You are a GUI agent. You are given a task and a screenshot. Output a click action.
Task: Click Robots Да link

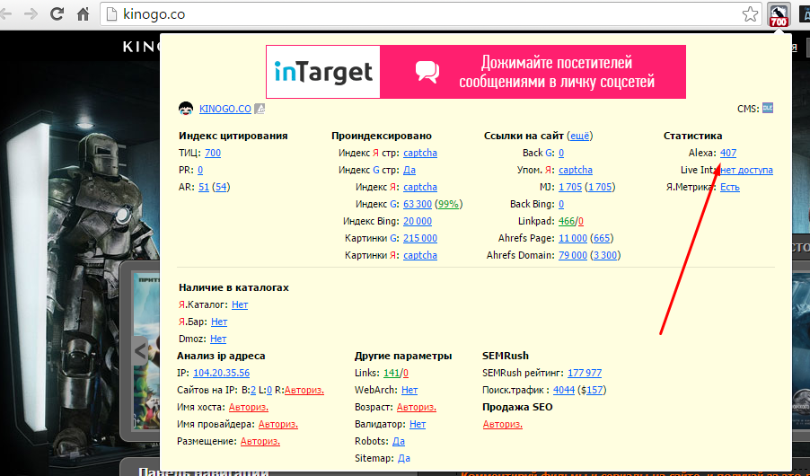point(399,441)
